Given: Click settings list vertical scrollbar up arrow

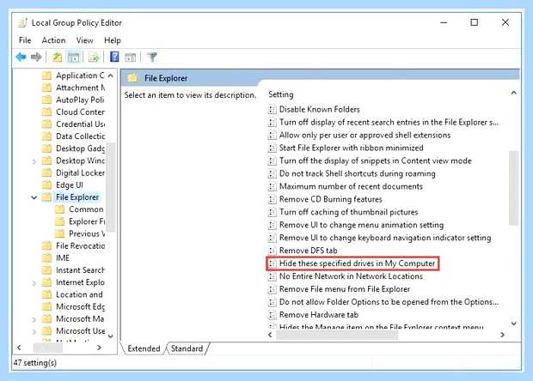Looking at the screenshot, I should 513,93.
